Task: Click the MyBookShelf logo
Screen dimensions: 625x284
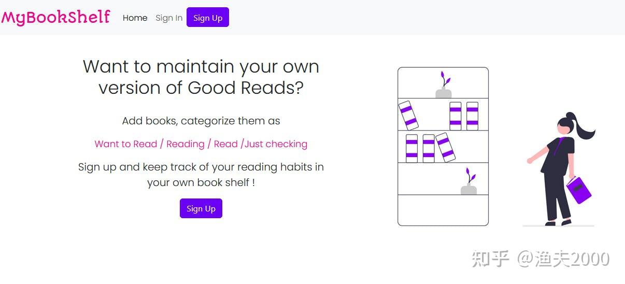Action: pos(55,17)
